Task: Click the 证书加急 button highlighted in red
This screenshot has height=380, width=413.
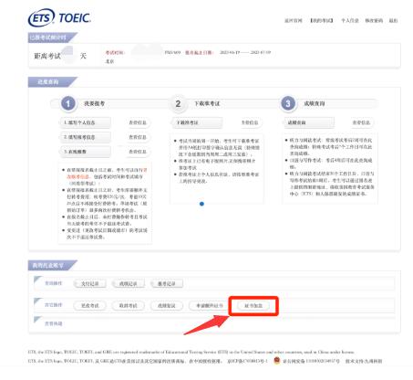Action: coord(253,305)
